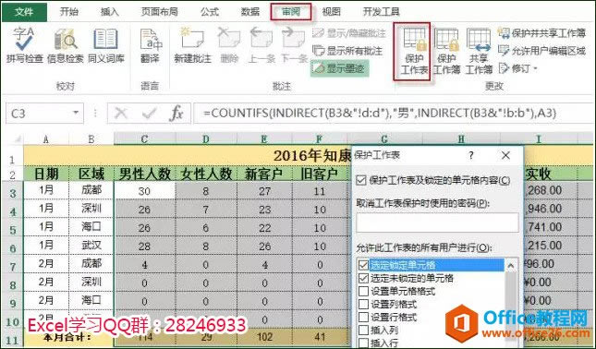Screen dimensions: 596x349
Task: Click the 显示所有批注 button
Action: tap(347, 51)
